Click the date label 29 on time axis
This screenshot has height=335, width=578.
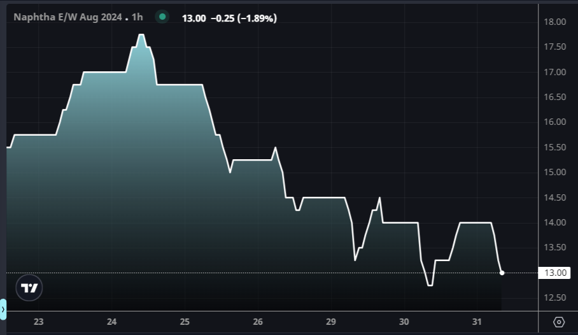point(331,322)
